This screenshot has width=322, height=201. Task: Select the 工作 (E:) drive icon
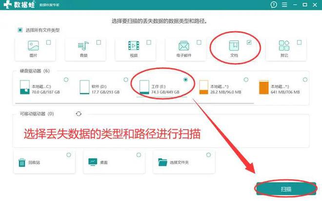point(144,87)
